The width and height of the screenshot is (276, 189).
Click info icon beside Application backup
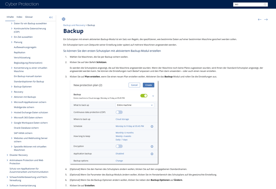point(152,154)
